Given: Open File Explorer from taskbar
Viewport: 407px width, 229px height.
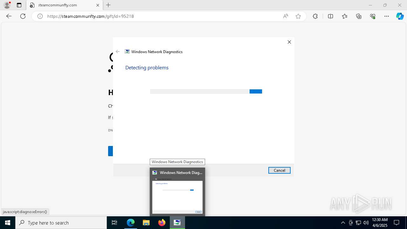Looking at the screenshot, I should pos(146,223).
